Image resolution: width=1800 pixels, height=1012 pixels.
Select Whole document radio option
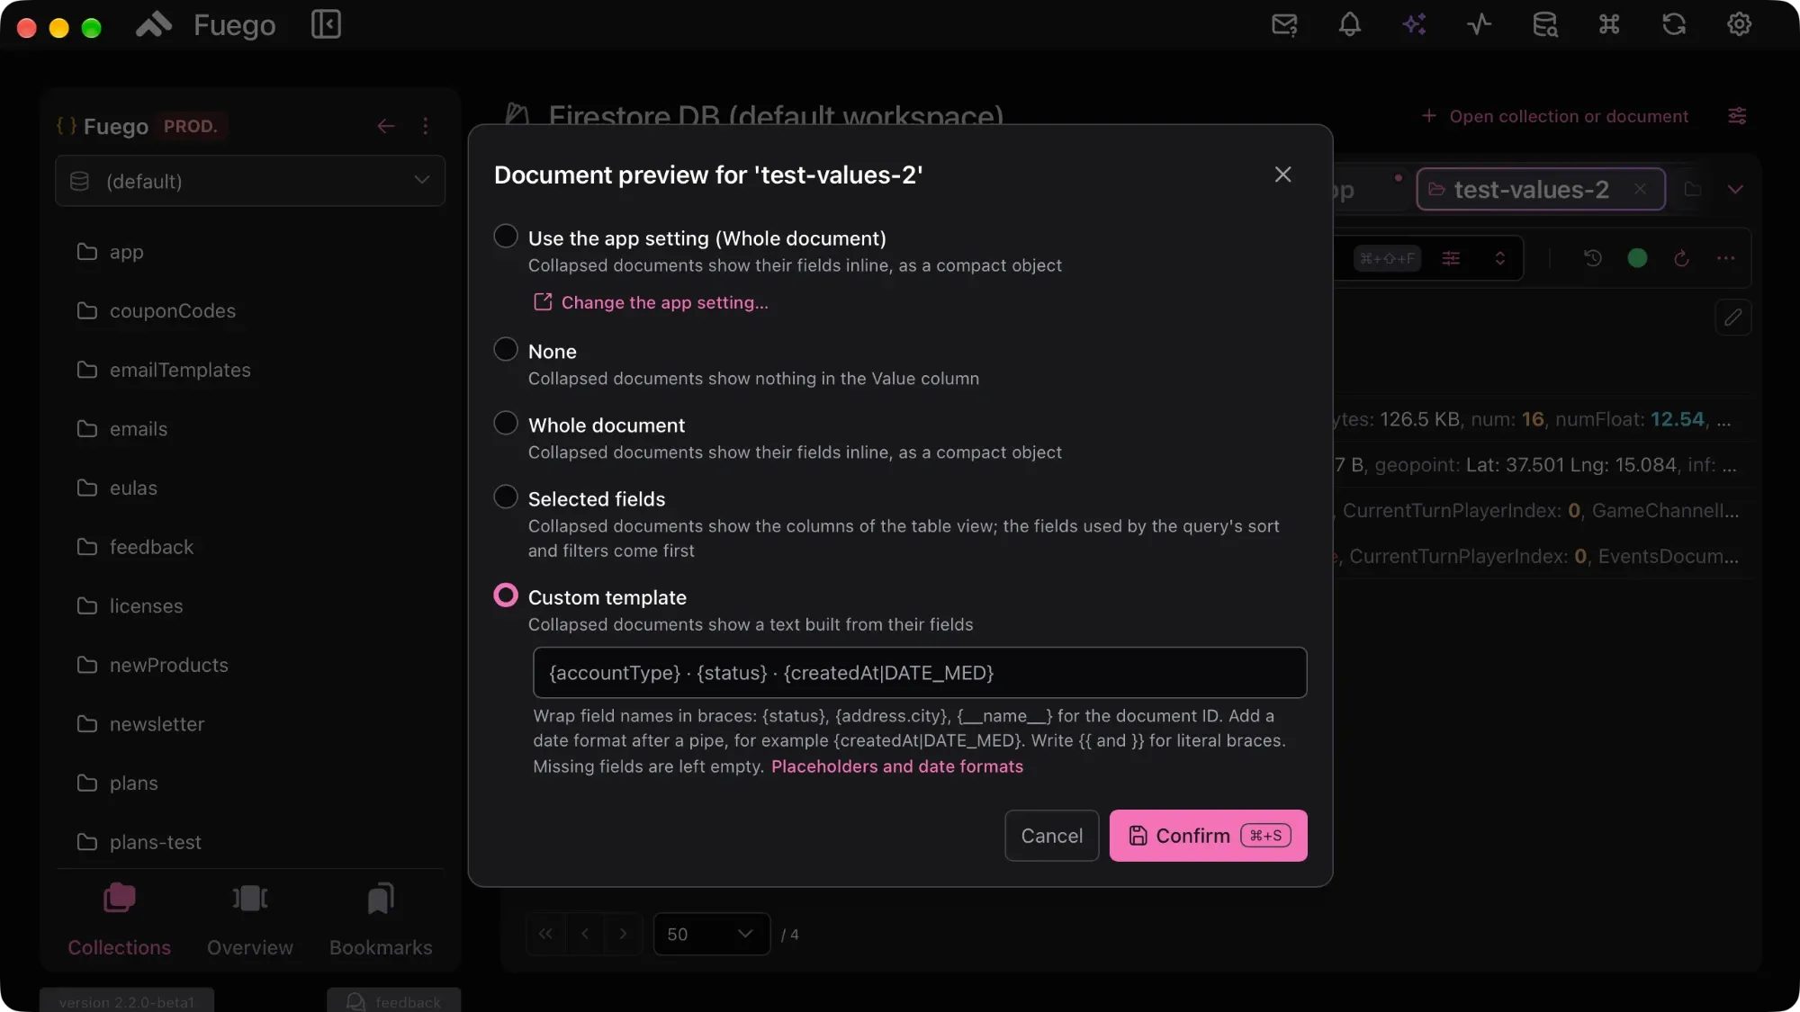(x=506, y=423)
